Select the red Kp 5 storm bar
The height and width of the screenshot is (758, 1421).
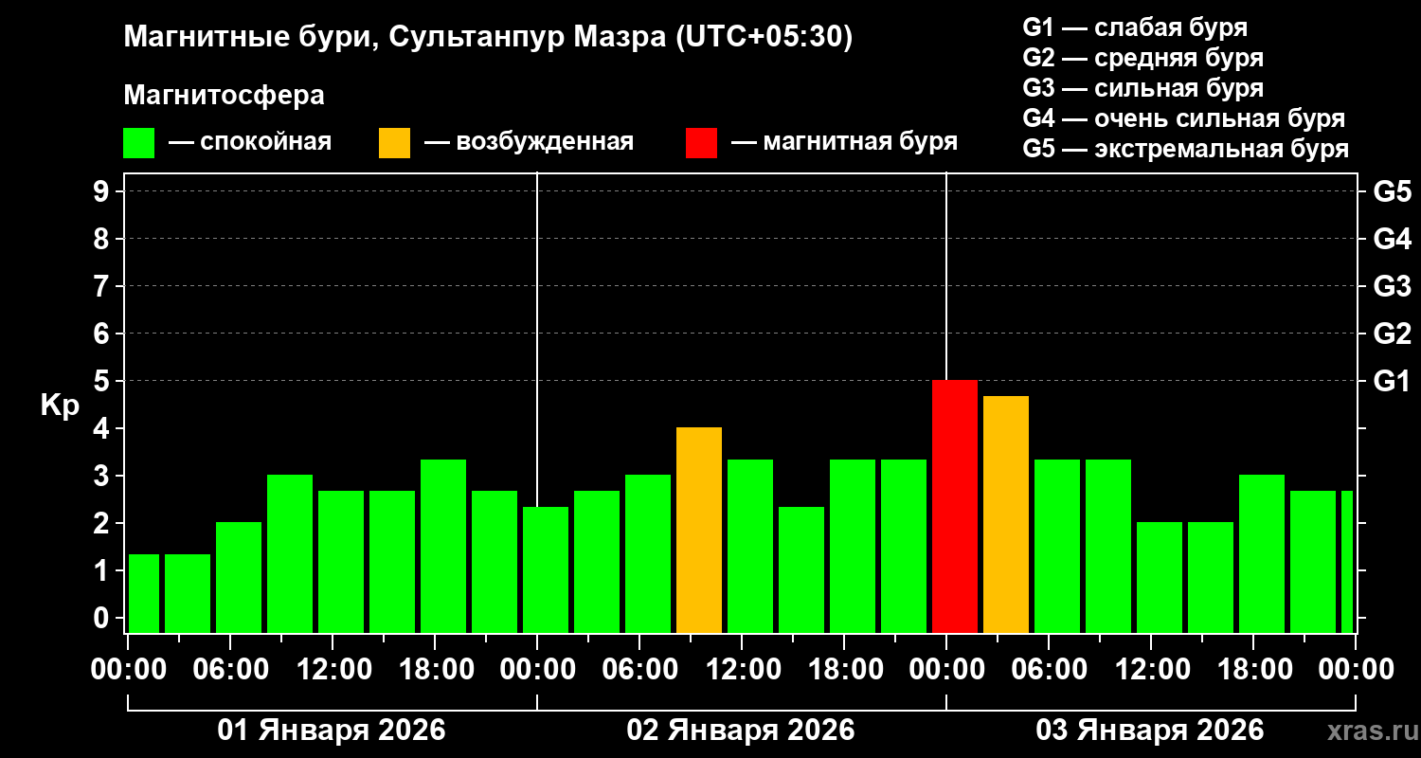pos(955,507)
